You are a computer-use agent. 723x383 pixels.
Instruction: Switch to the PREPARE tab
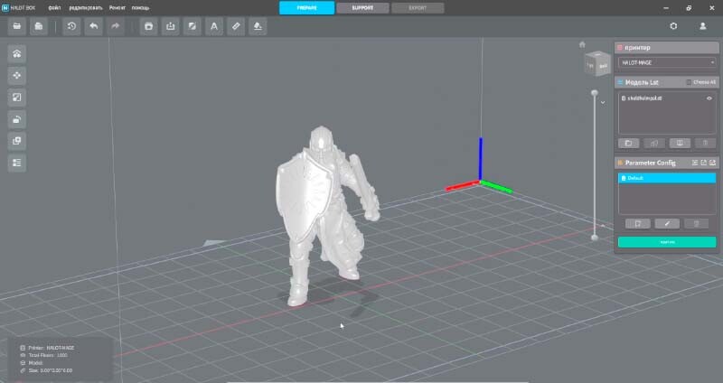pos(306,8)
